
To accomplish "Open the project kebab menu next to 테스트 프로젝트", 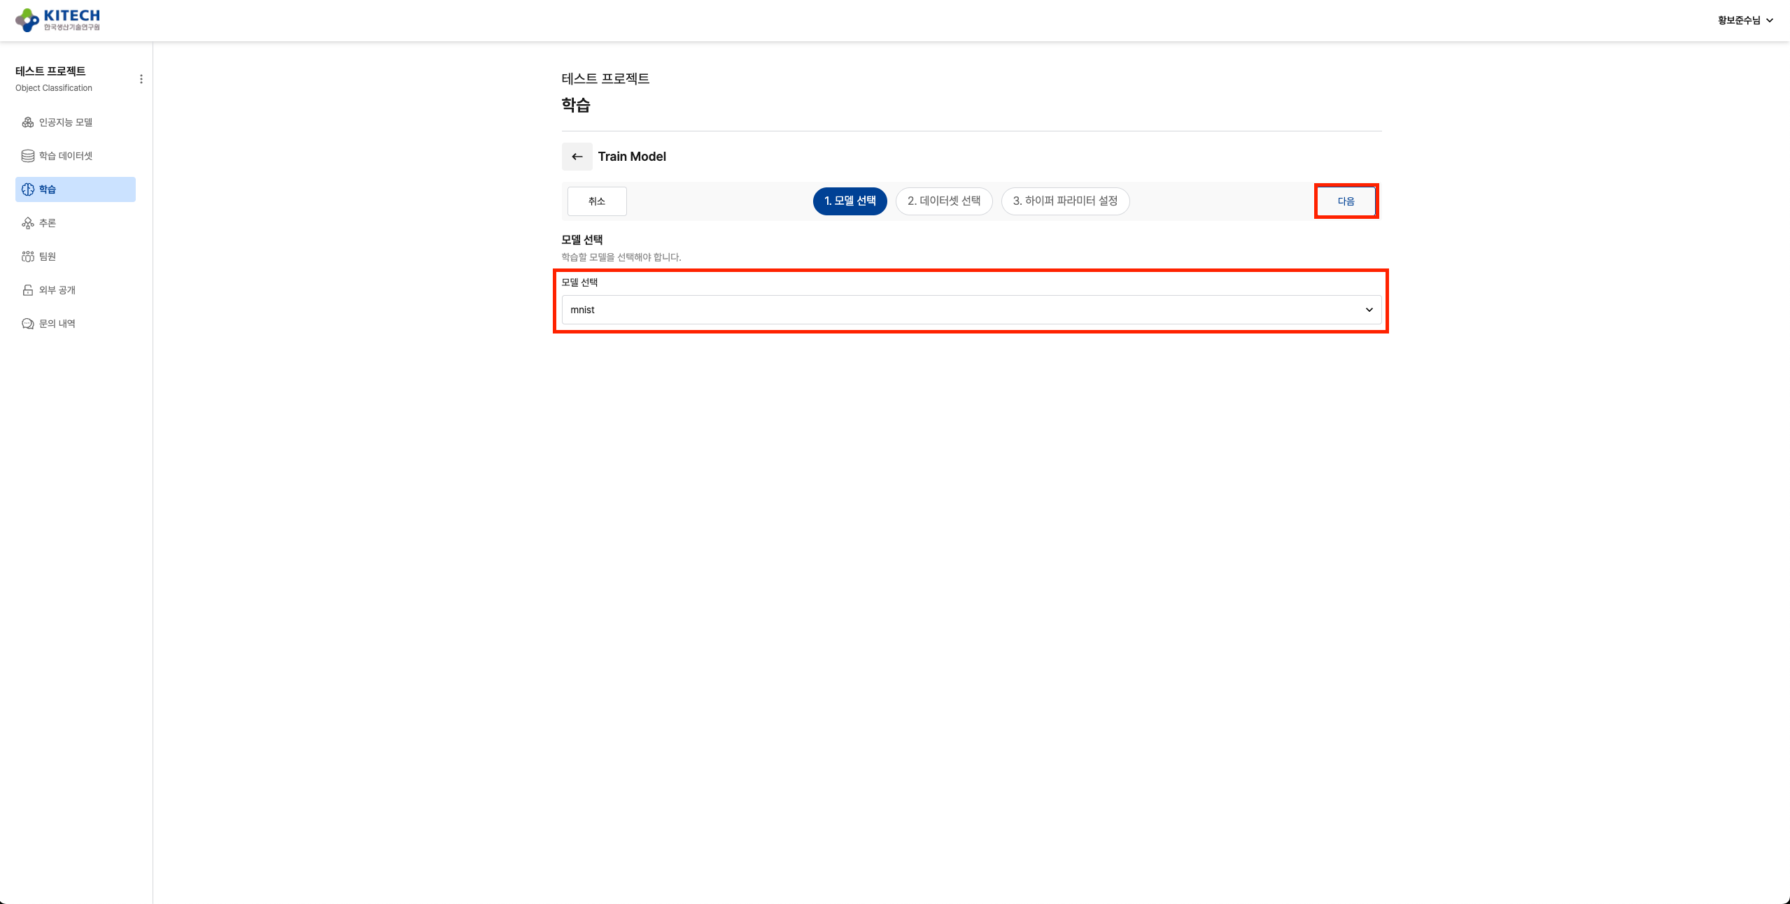I will (x=141, y=78).
